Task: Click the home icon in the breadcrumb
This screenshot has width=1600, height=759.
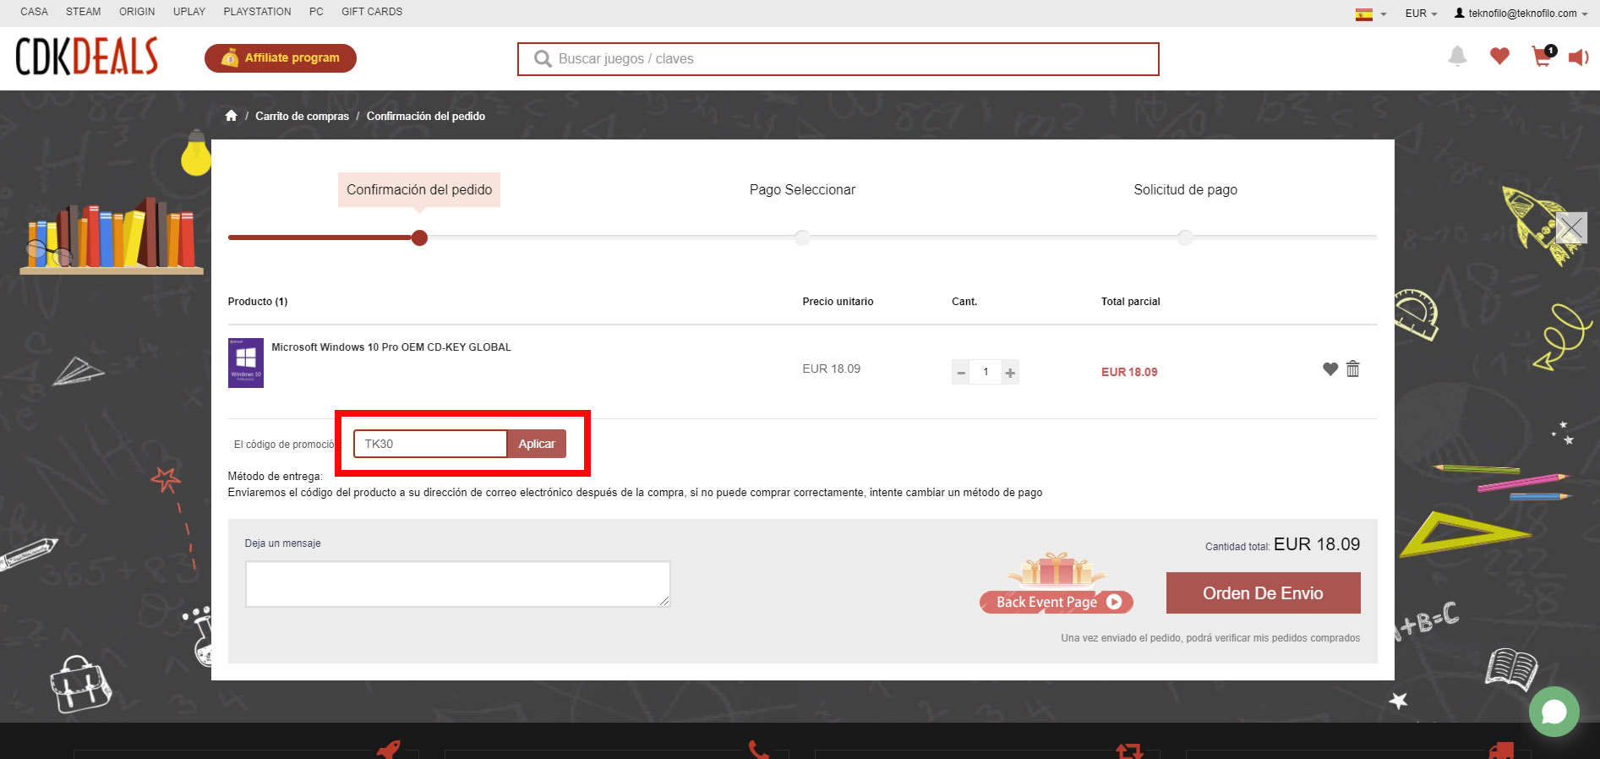Action: (231, 116)
